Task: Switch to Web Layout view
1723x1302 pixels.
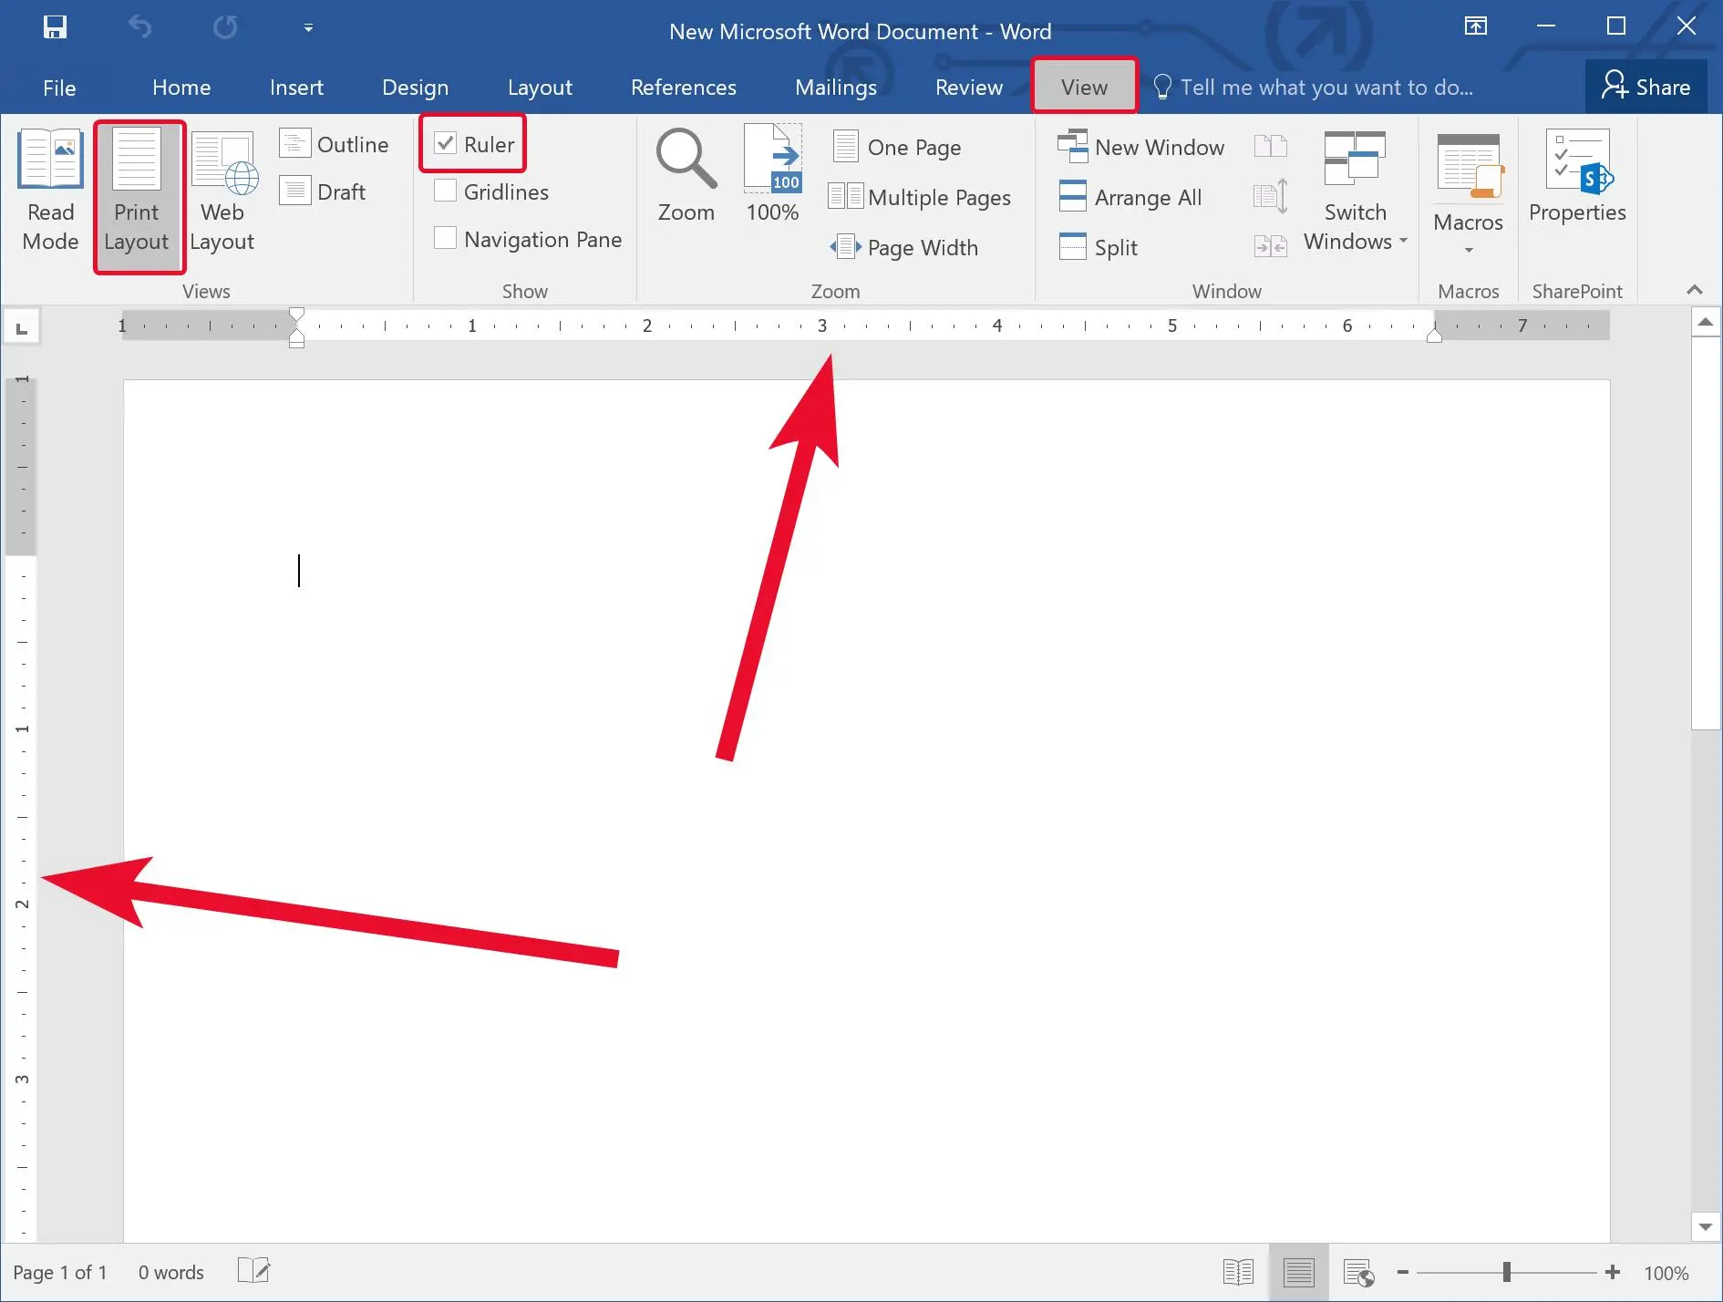Action: point(222,192)
